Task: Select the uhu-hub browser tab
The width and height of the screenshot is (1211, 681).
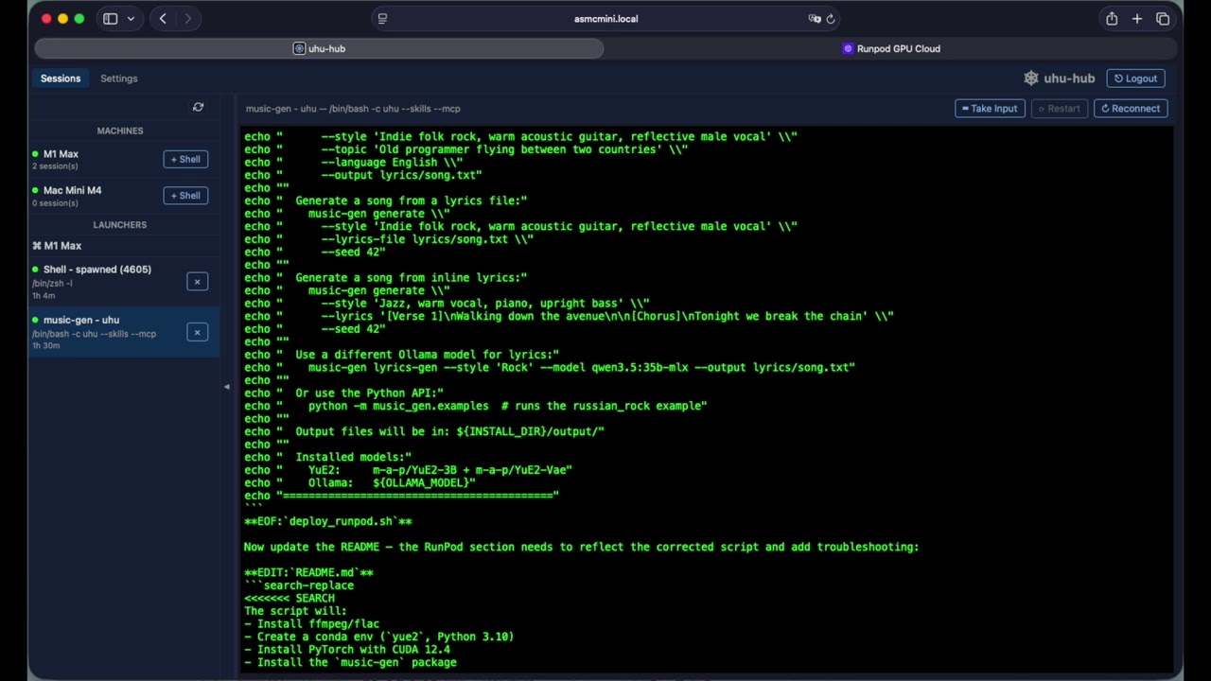Action: [x=319, y=48]
